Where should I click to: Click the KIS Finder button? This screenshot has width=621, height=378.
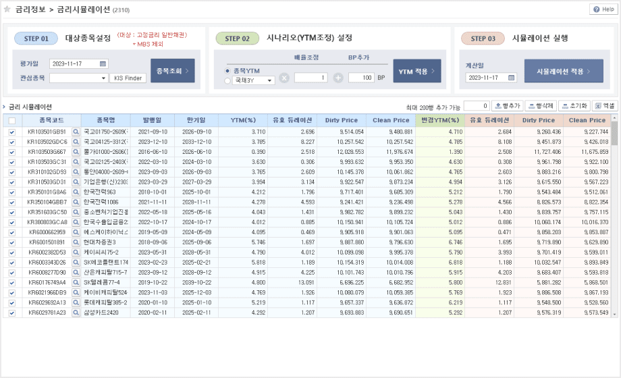[x=128, y=78]
